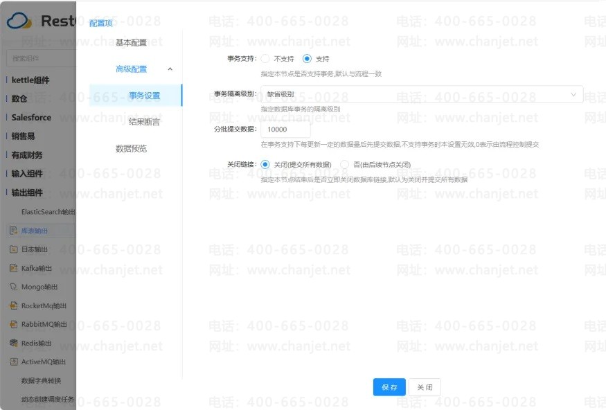This screenshot has width=606, height=410.
Task: Select 不支持 for transaction support
Action: click(x=265, y=59)
